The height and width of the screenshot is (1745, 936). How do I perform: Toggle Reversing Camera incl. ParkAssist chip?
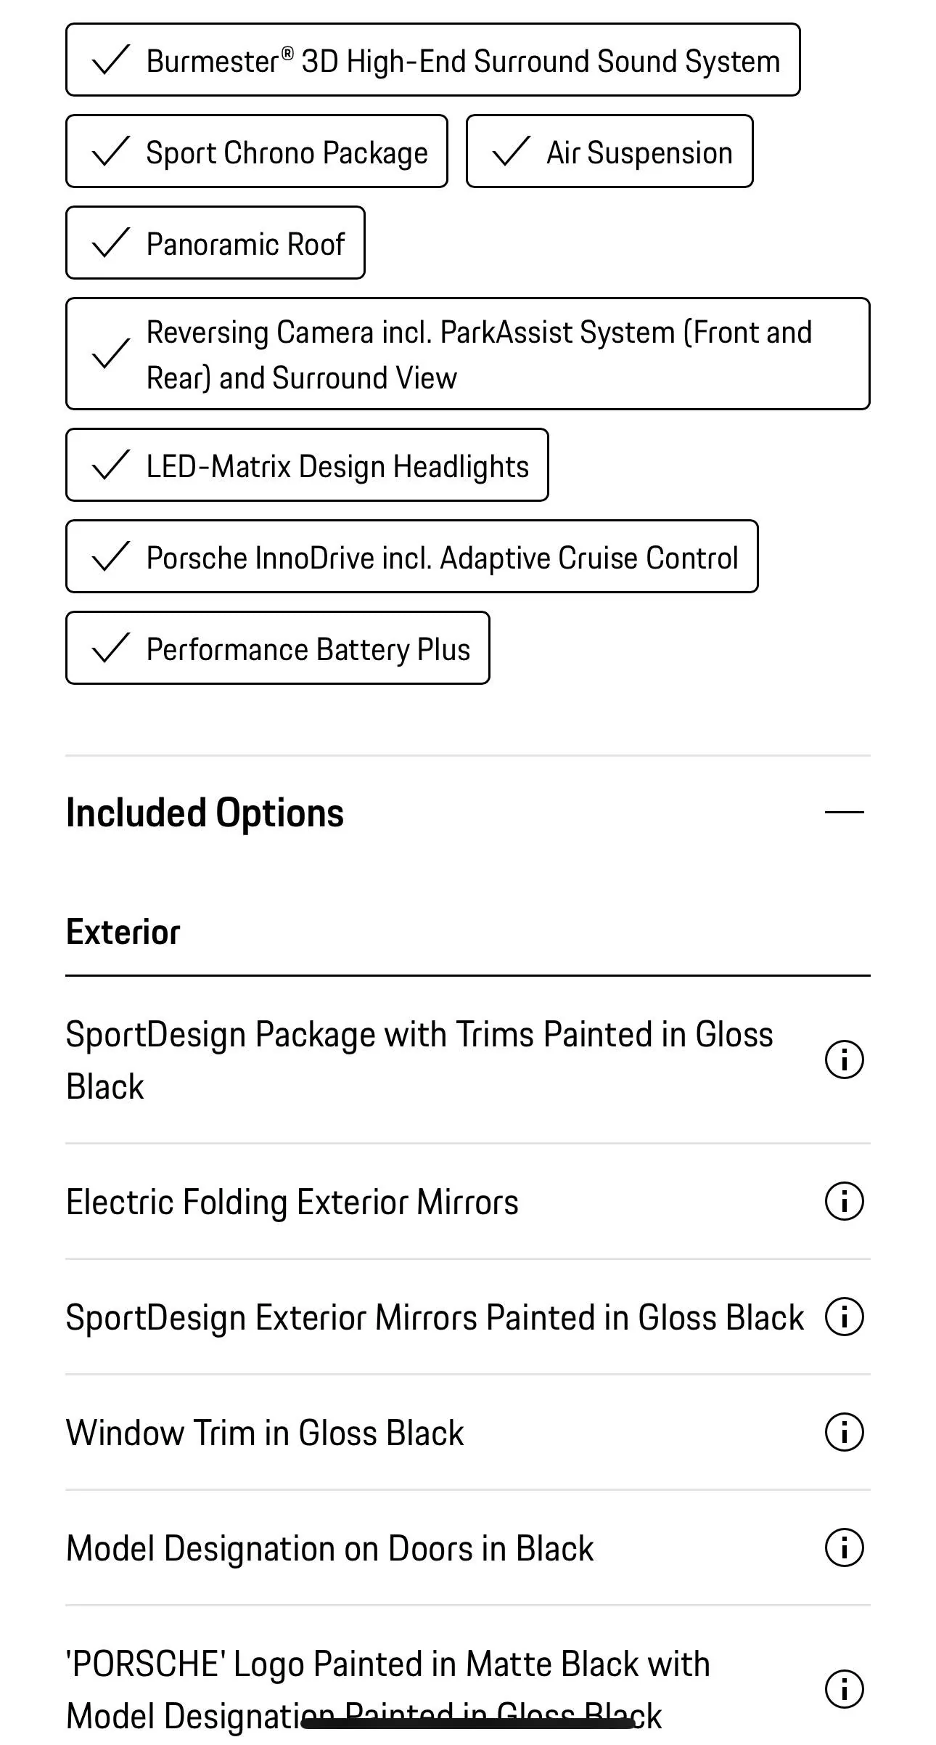tap(468, 354)
